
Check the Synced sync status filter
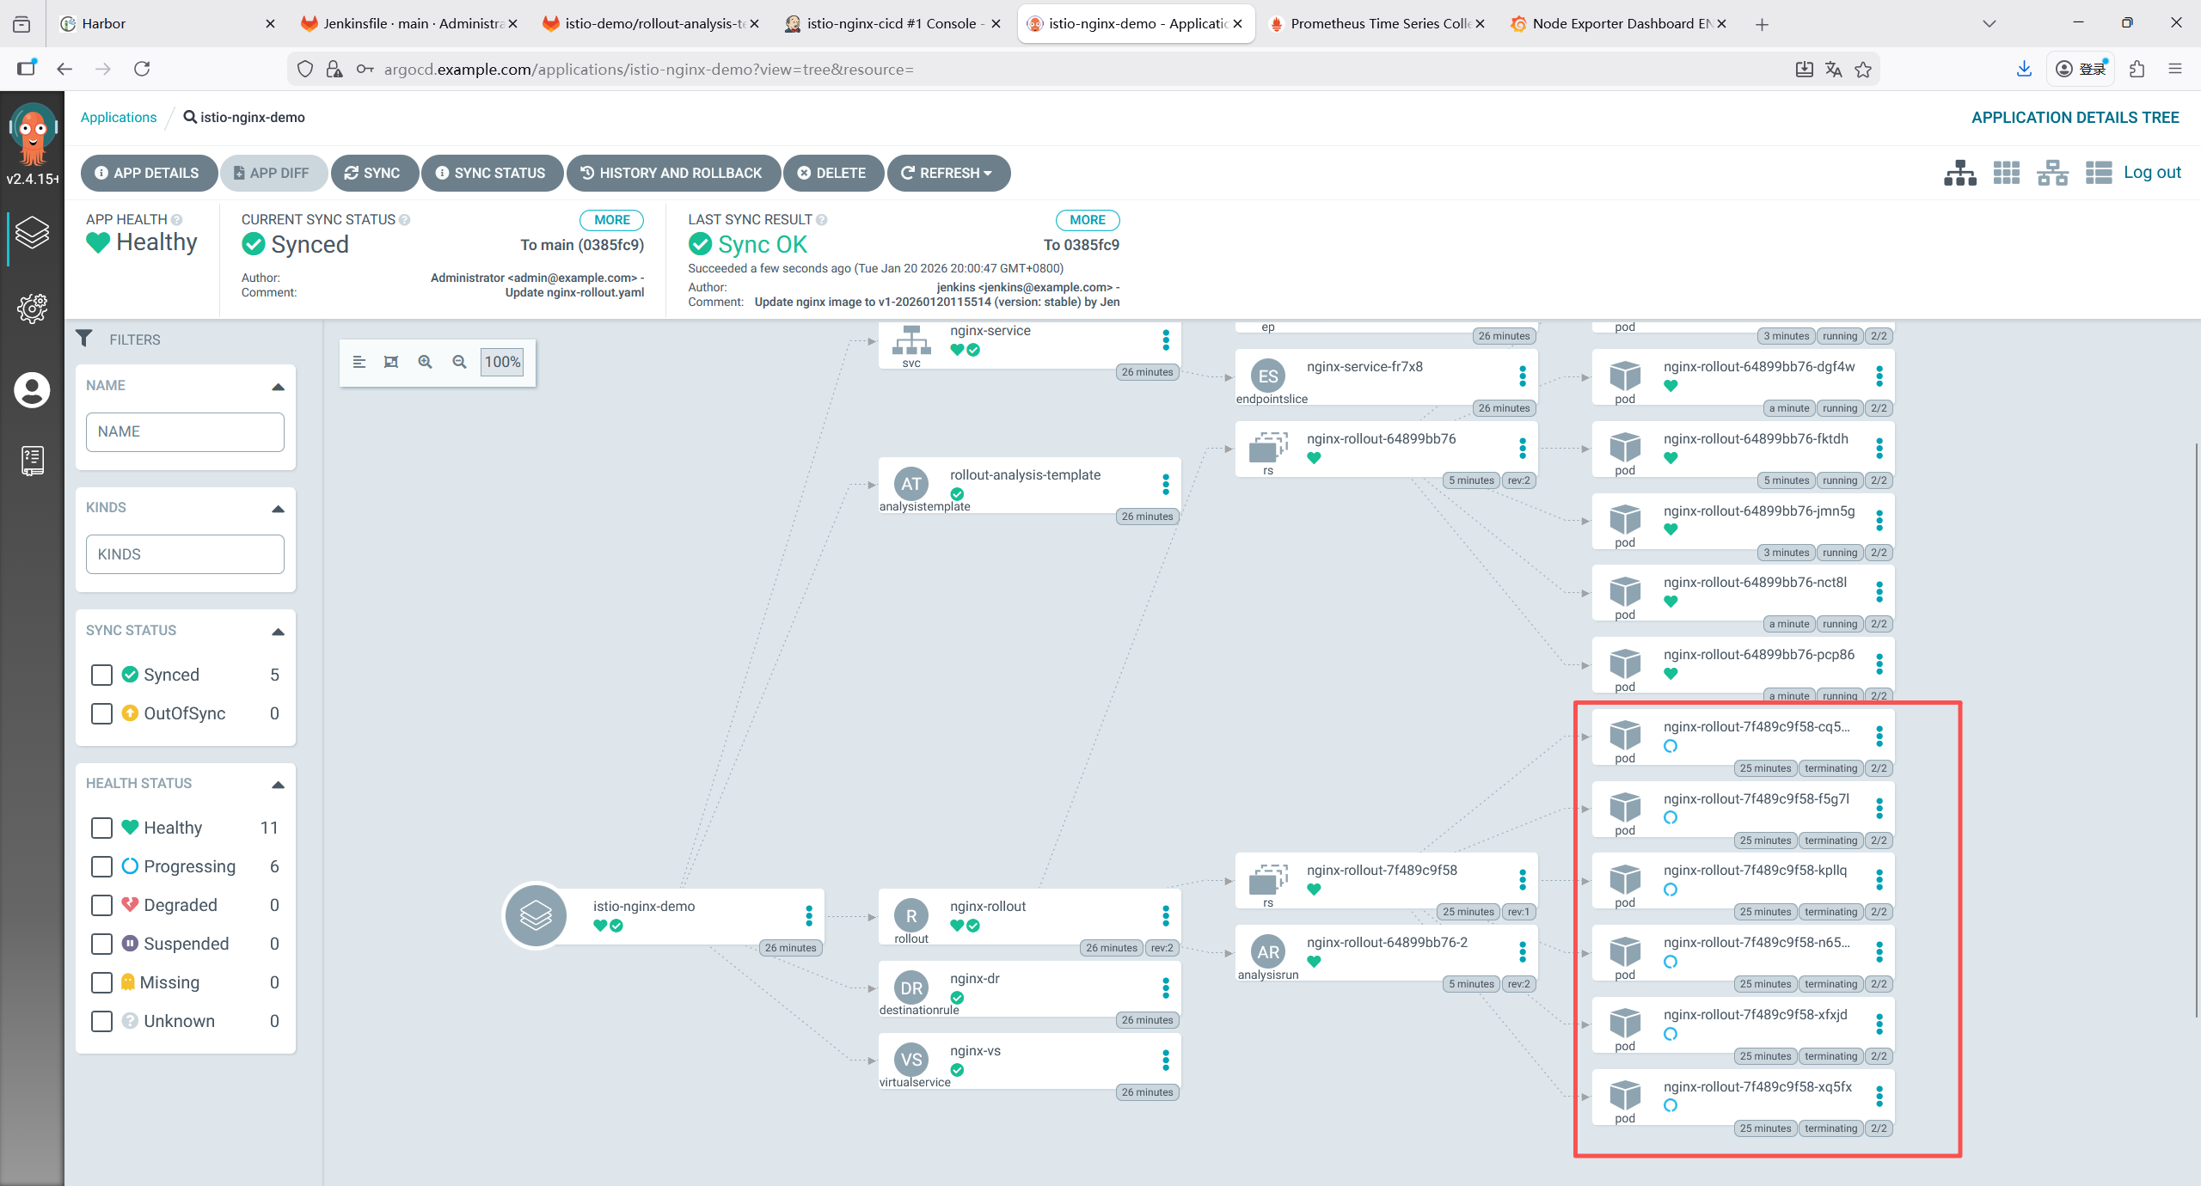click(x=101, y=675)
